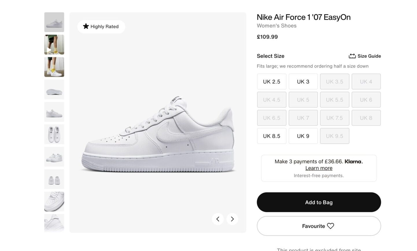Select the heel back view thumbnail
The width and height of the screenshot is (417, 251).
coord(54,179)
